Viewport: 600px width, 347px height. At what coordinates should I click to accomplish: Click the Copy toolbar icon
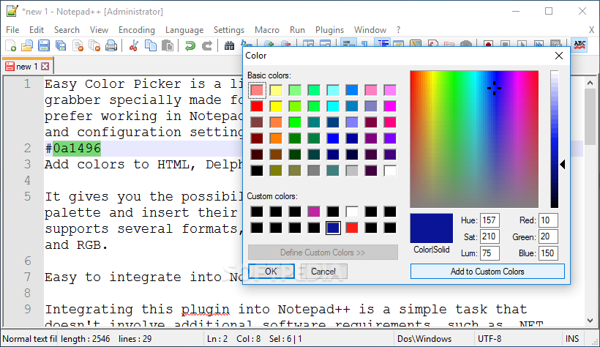(x=150, y=45)
